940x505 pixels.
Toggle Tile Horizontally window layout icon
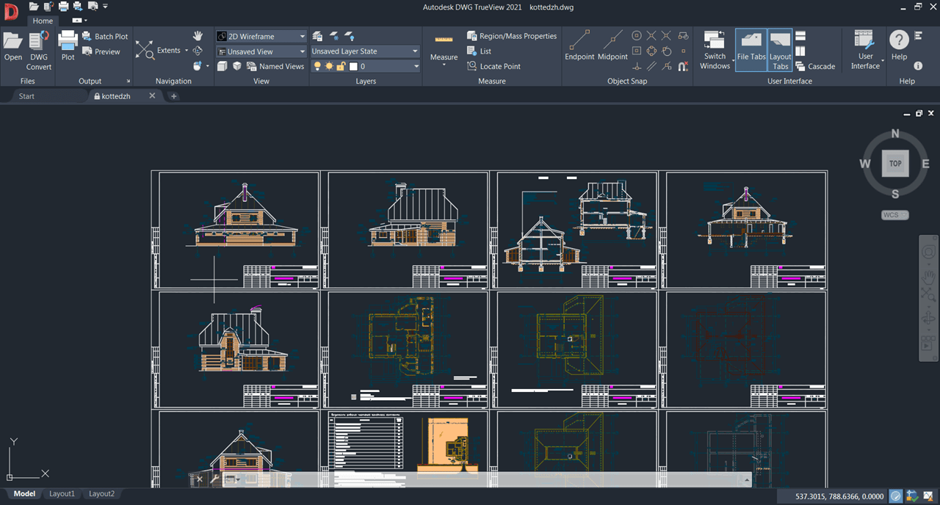pos(800,36)
